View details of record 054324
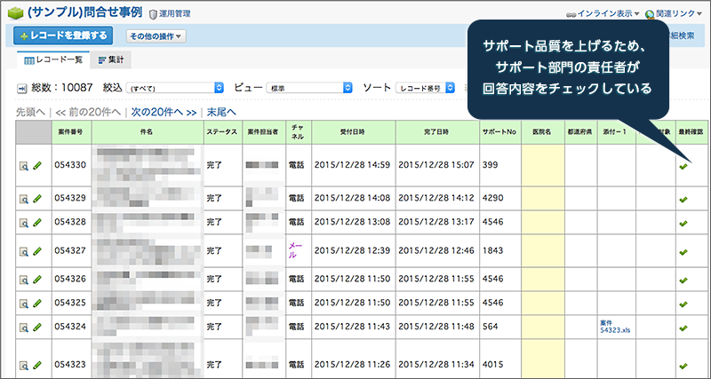Image resolution: width=711 pixels, height=379 pixels. coord(24,327)
